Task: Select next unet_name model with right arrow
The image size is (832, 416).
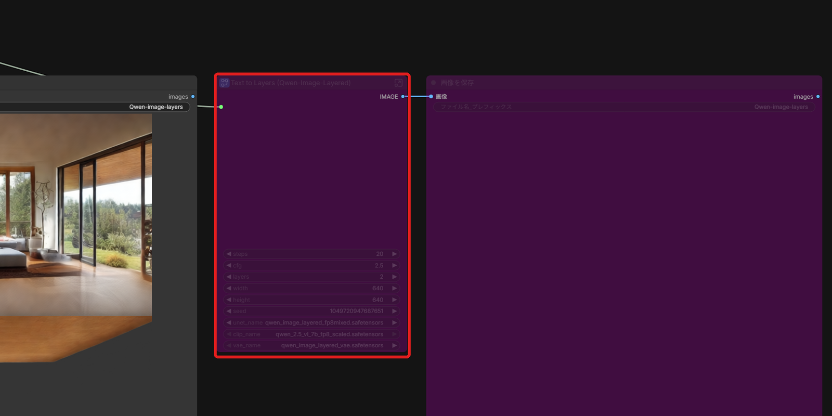Action: coord(395,322)
